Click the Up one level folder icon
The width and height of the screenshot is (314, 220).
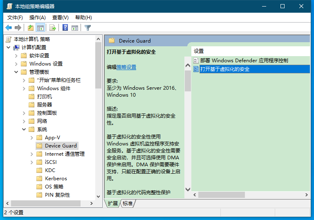tap(31, 27)
